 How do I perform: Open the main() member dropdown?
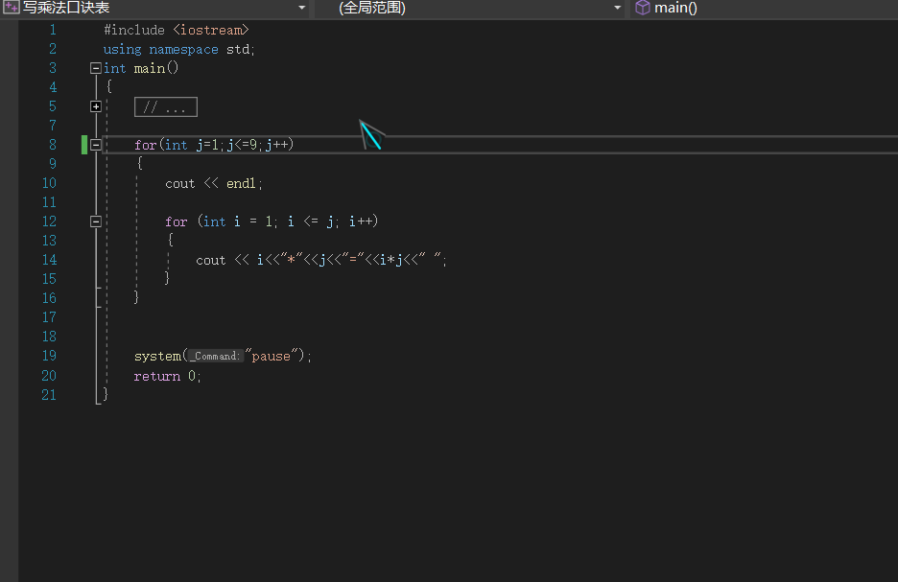[x=765, y=8]
